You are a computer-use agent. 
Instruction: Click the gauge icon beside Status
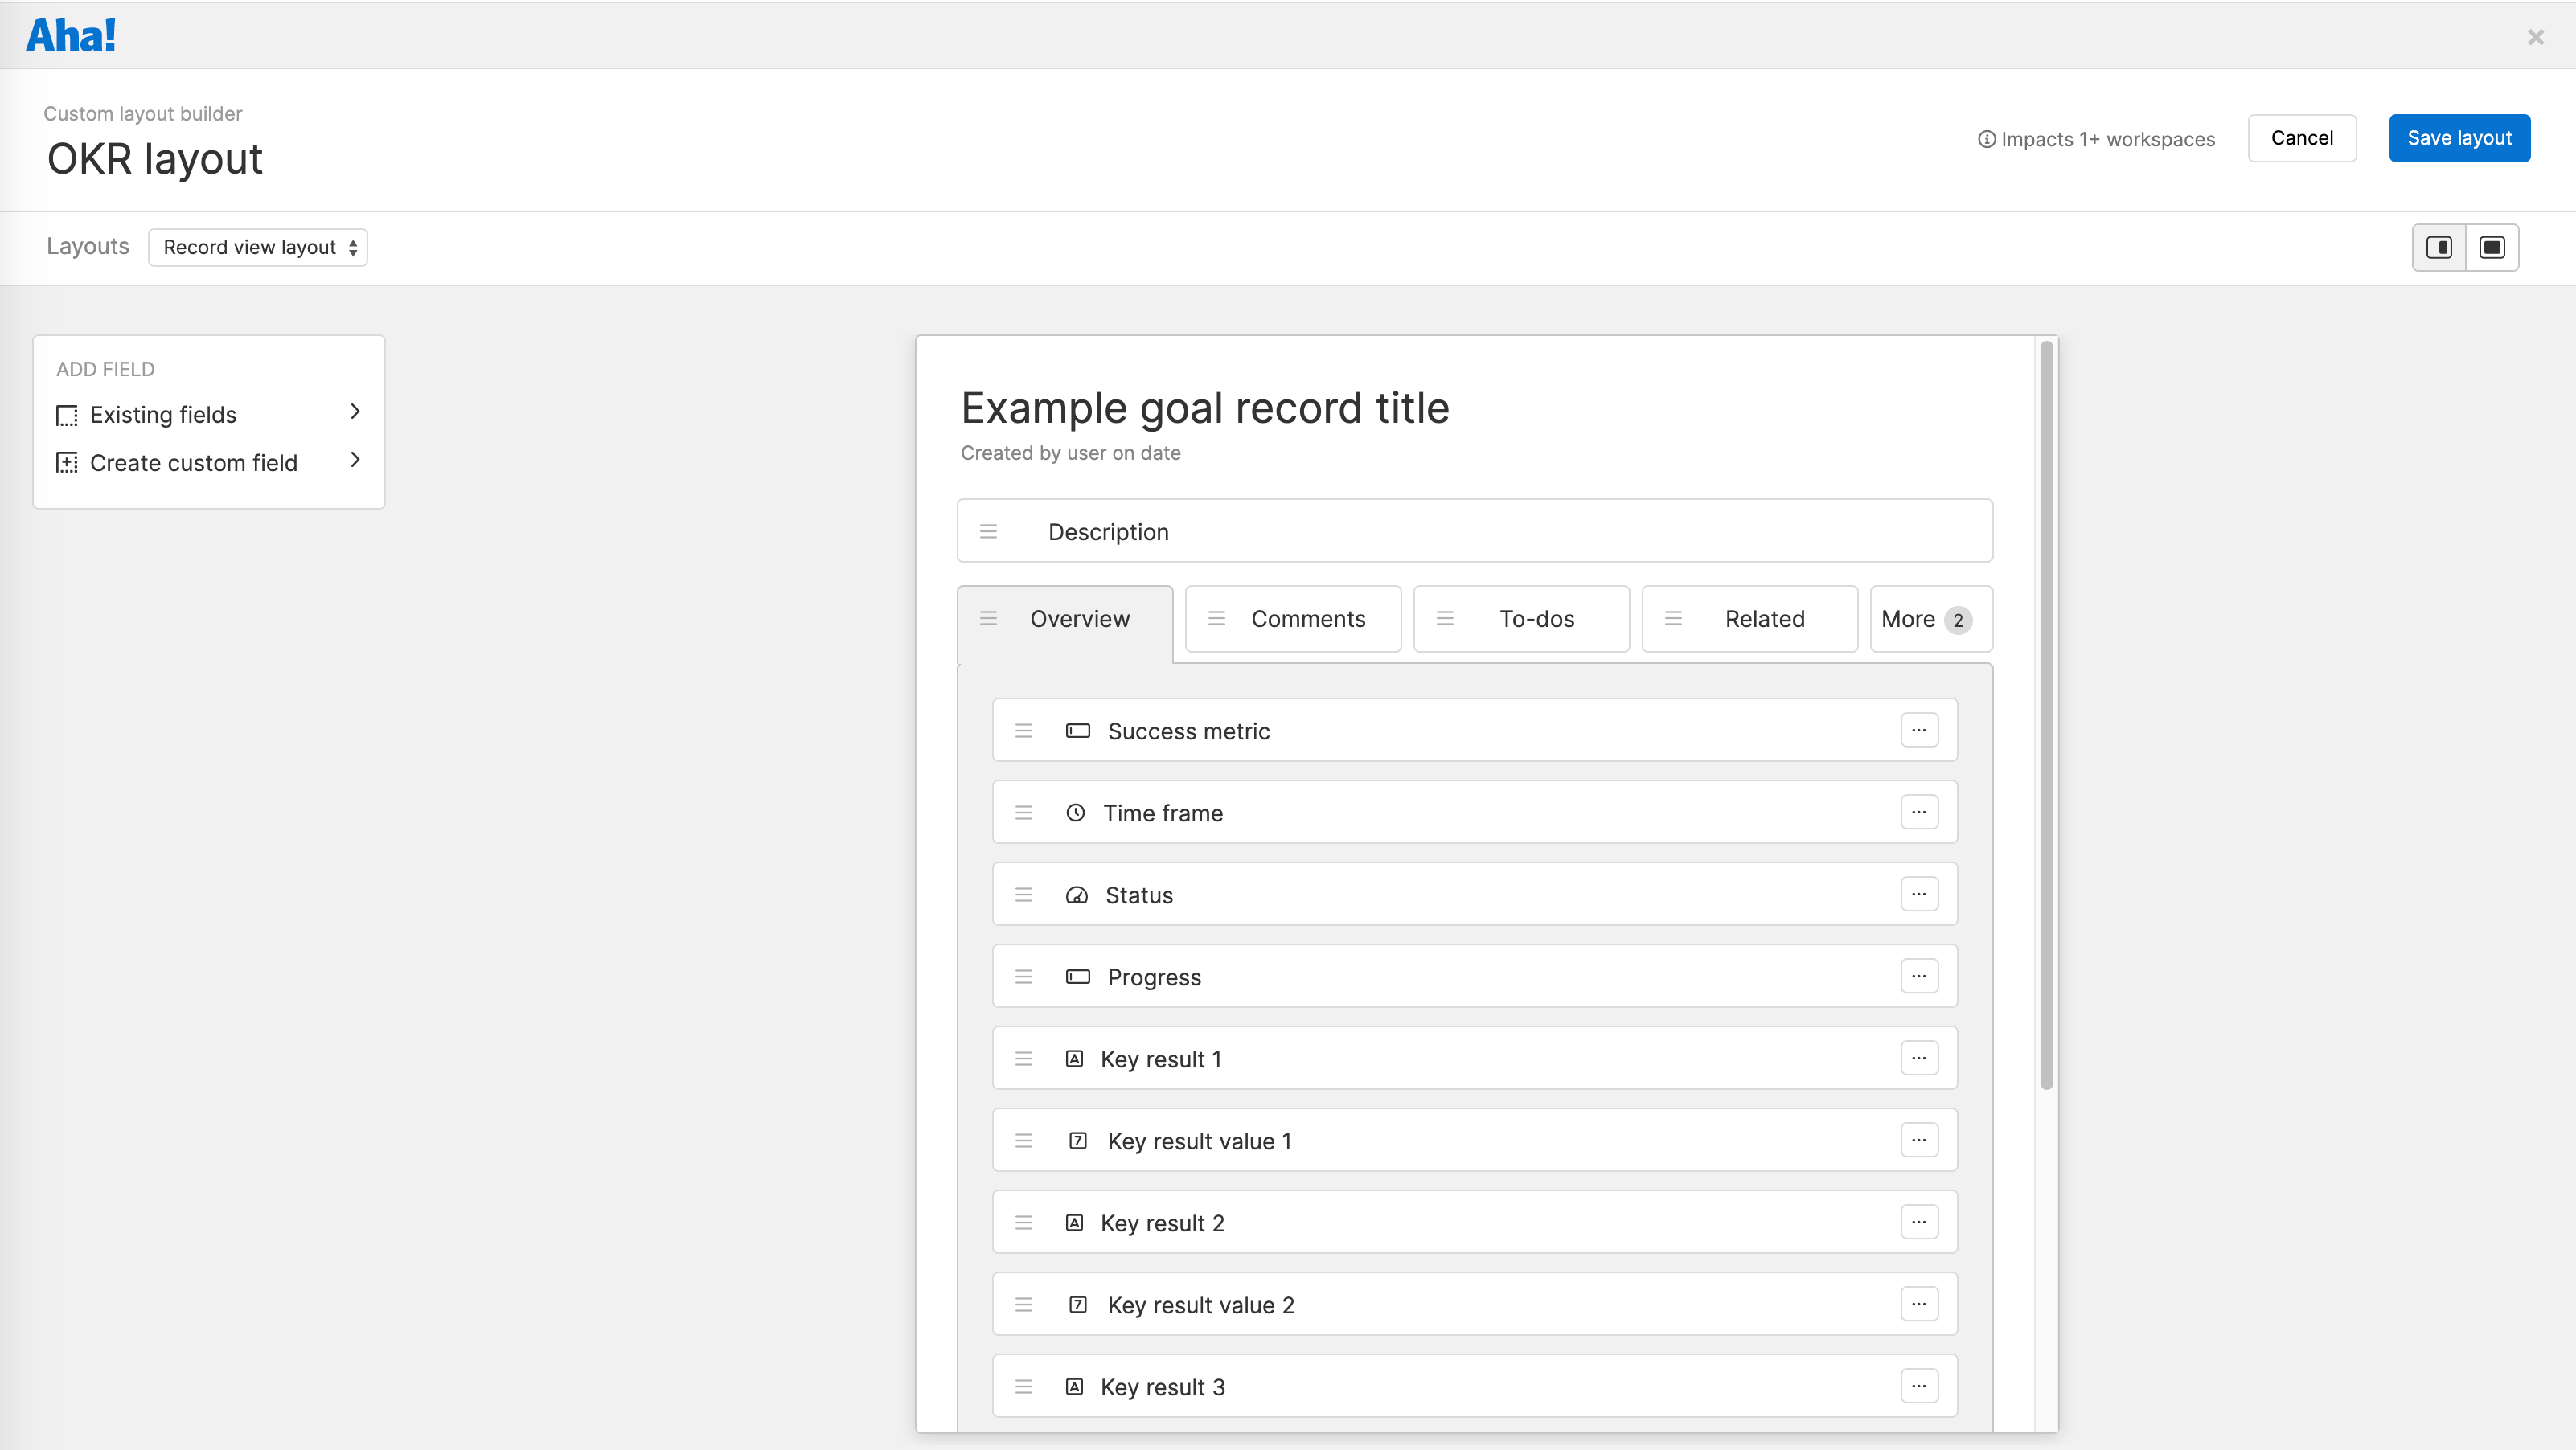pyautogui.click(x=1076, y=894)
